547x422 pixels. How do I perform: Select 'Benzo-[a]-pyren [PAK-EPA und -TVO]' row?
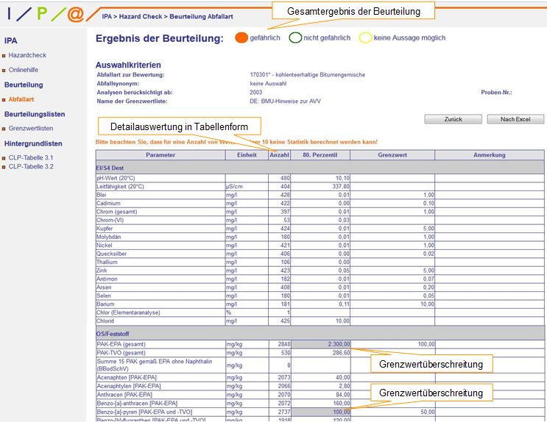point(320,412)
